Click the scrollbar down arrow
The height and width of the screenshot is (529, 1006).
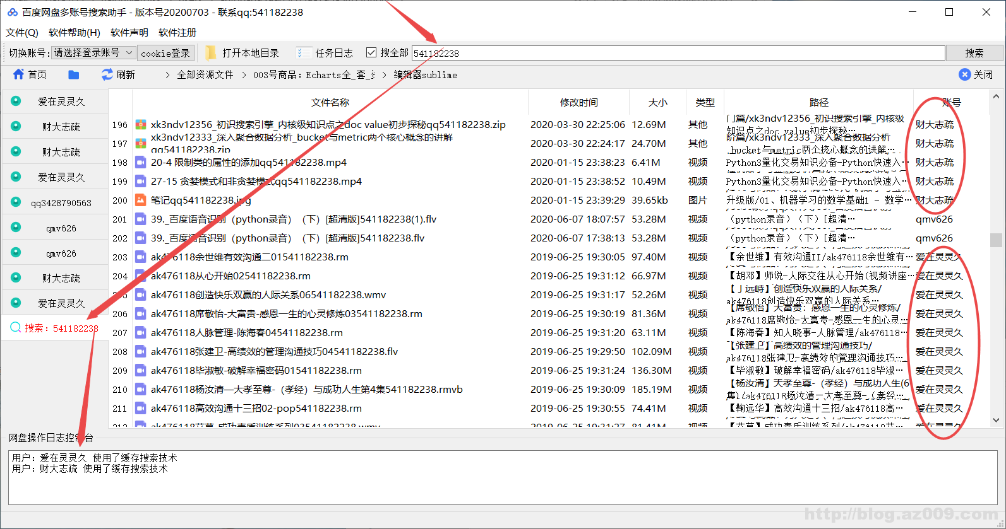(996, 421)
